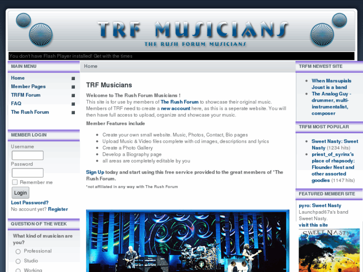This screenshot has height=272, width=363.
Task: Click the TRFM MOST POPULAR heading
Action: tap(324, 127)
